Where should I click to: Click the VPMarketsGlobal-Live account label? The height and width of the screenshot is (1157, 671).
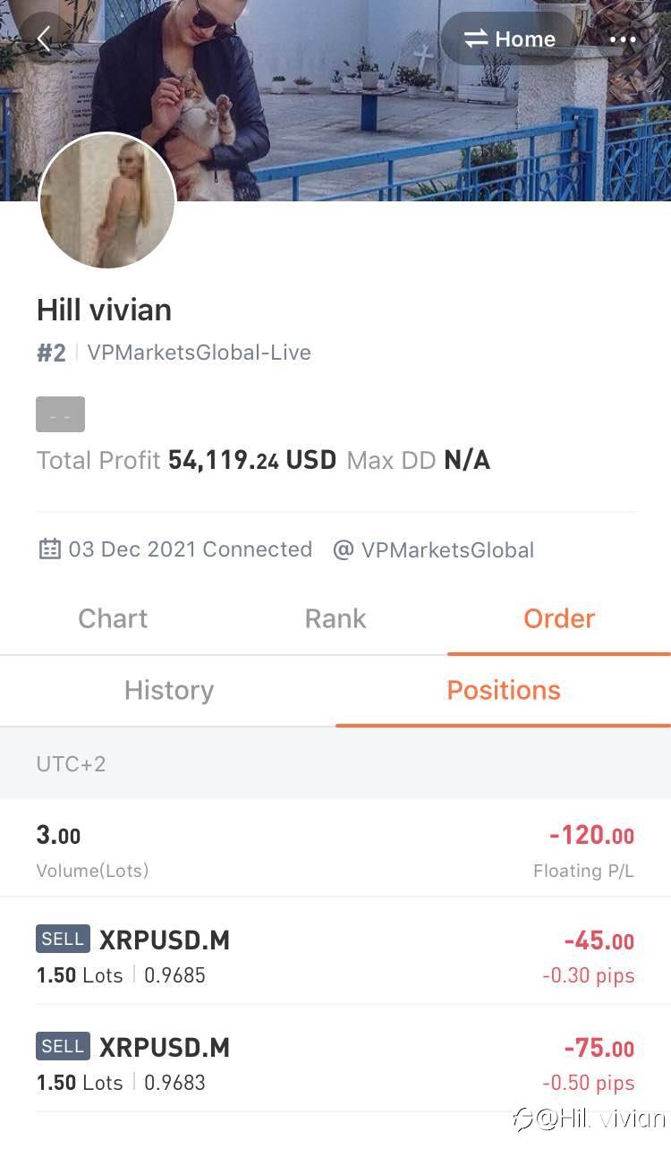[199, 353]
